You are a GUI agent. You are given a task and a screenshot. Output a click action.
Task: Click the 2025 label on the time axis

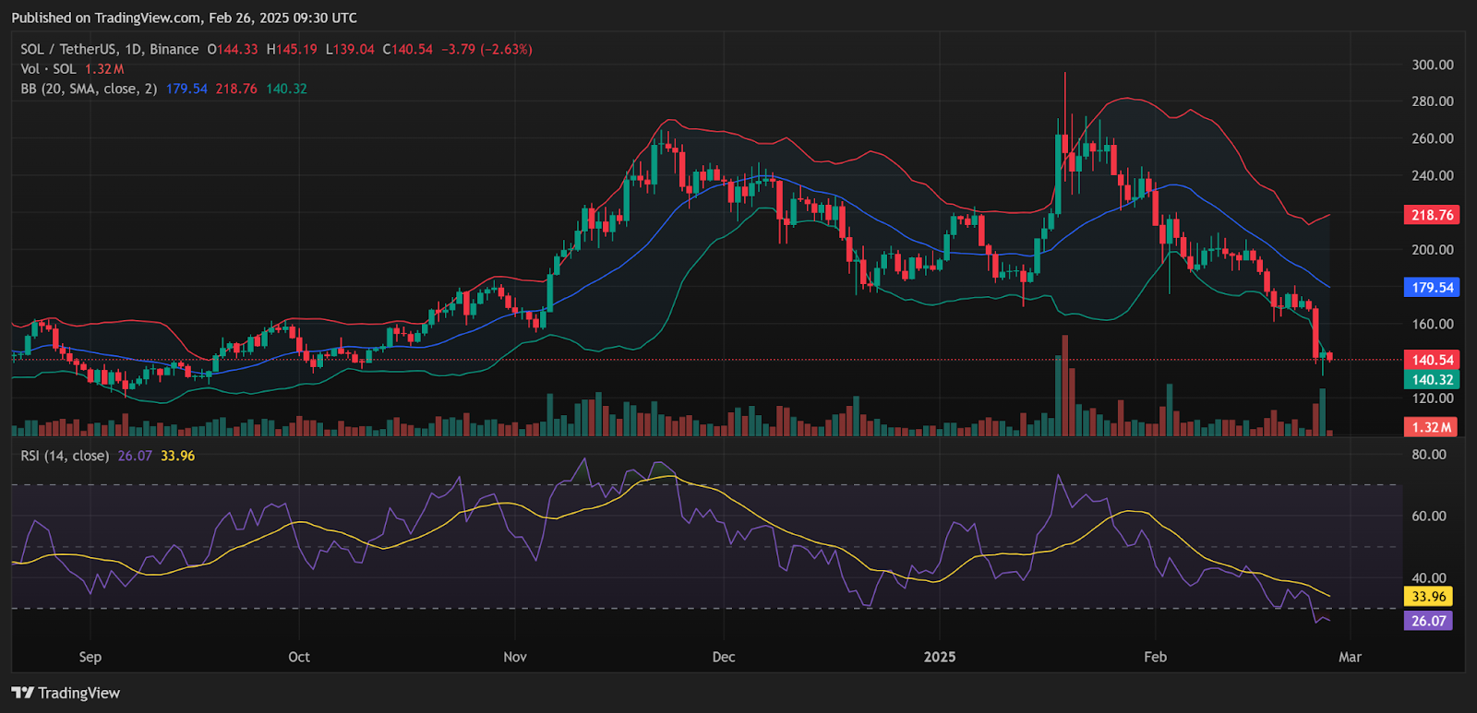(x=940, y=657)
